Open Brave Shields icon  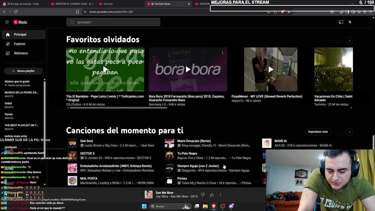click(x=282, y=12)
